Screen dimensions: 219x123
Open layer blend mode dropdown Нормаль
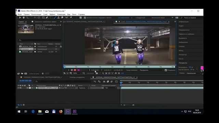[x=83, y=88]
